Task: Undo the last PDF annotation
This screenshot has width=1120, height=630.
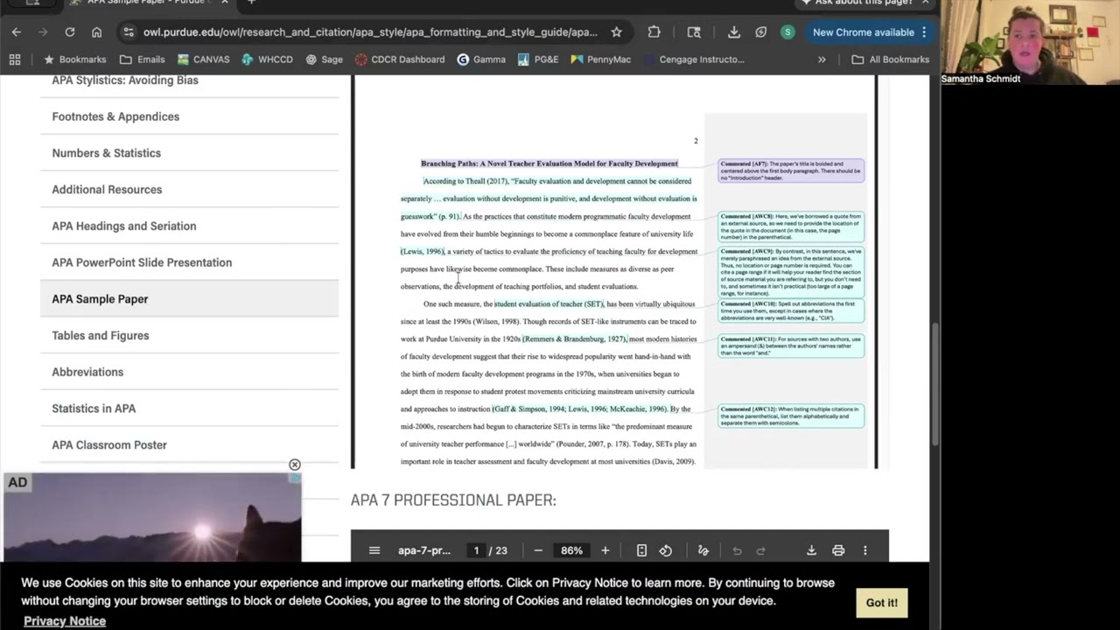Action: pyautogui.click(x=737, y=550)
